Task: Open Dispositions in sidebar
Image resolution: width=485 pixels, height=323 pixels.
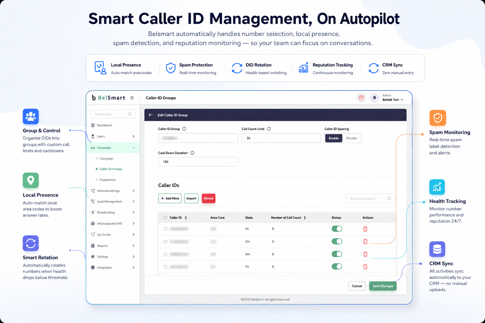Action: point(107,180)
